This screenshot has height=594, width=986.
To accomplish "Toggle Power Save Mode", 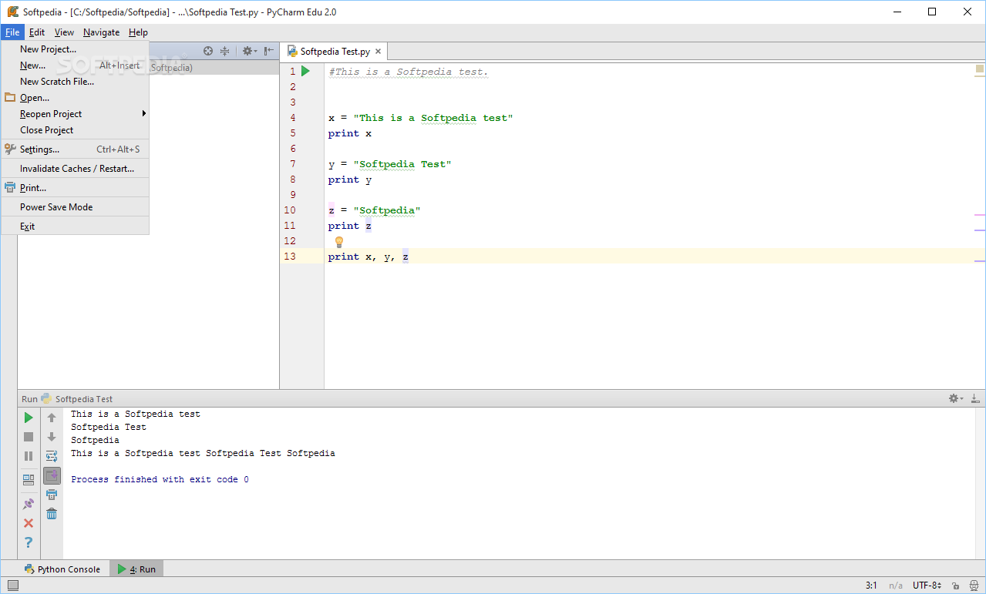I will [x=75, y=207].
